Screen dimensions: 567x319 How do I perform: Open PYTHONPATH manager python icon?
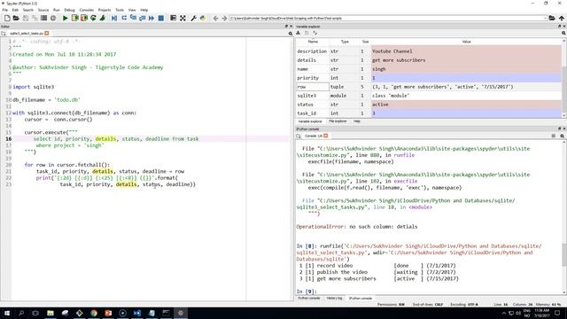tap(203, 18)
